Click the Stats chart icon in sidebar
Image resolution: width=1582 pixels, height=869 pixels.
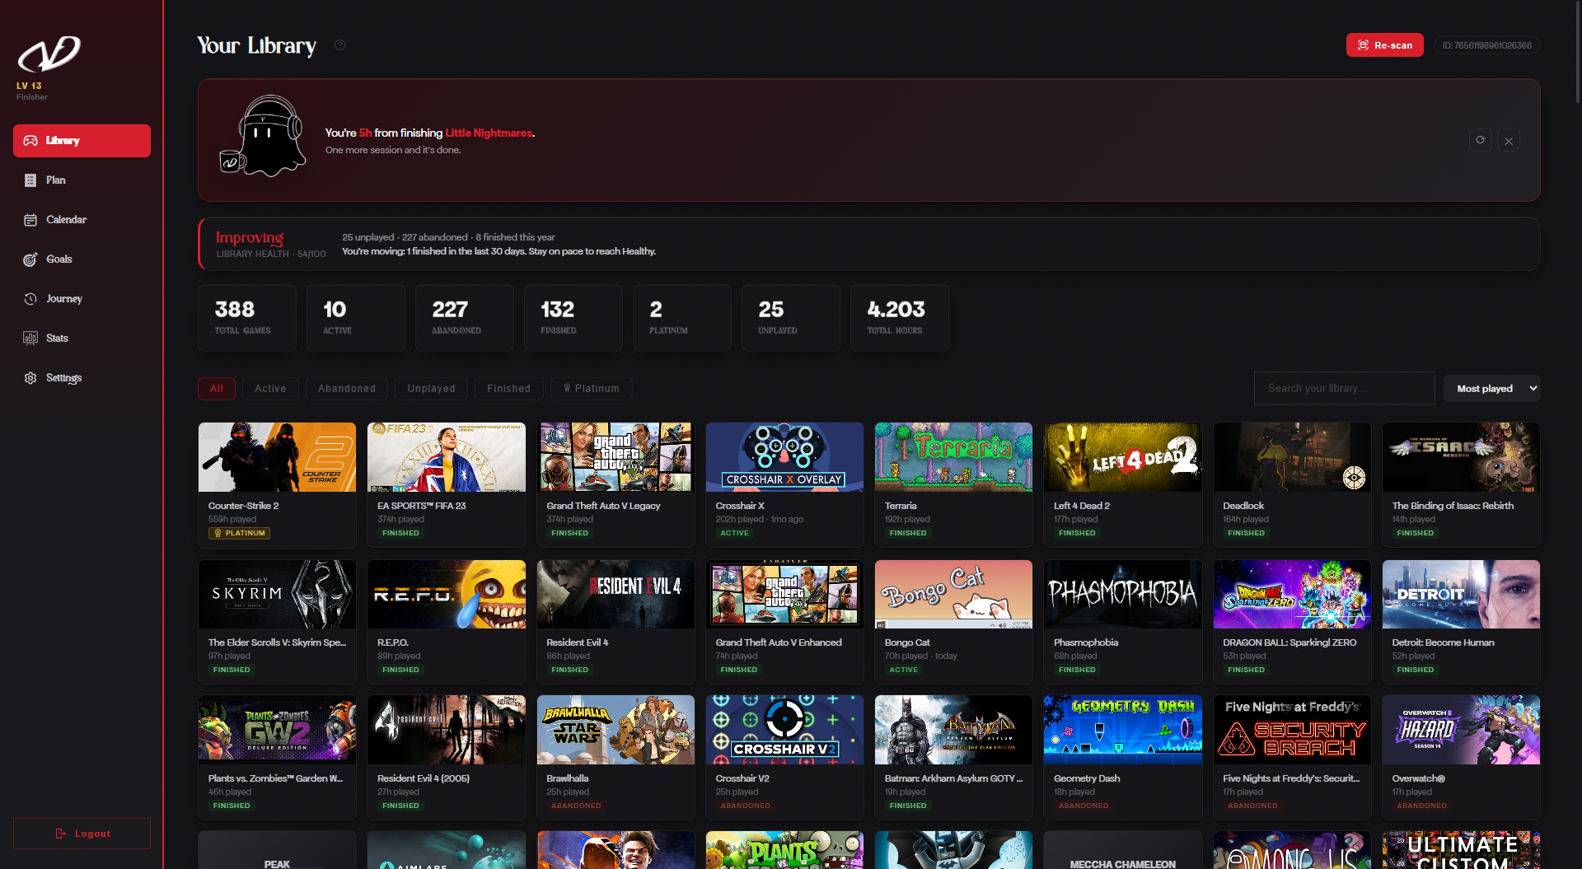[x=30, y=339]
